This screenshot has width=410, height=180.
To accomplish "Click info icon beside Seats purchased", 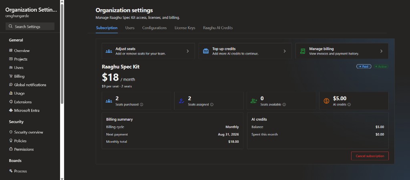I will pos(141,104).
